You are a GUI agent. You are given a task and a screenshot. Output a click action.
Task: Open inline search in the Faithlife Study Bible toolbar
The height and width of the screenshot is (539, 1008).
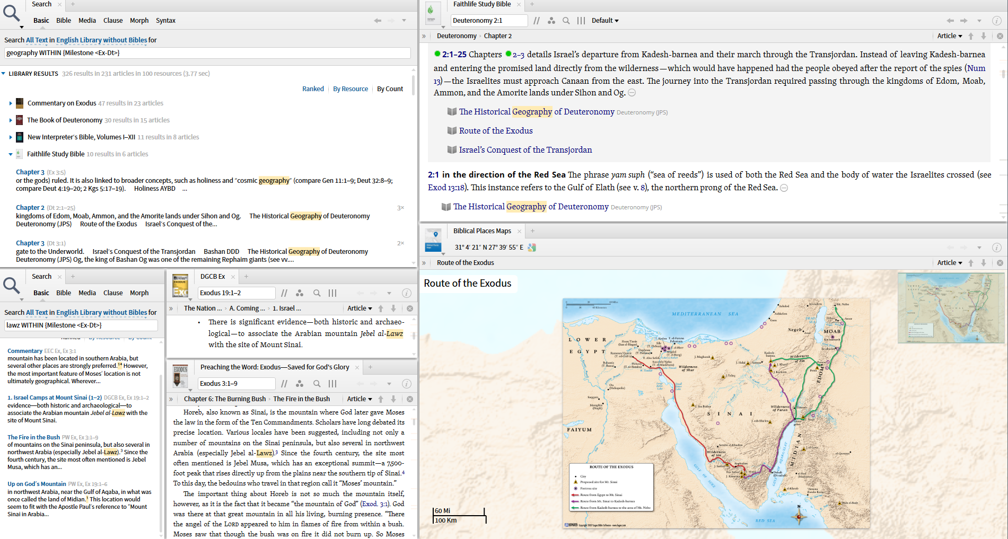[566, 21]
